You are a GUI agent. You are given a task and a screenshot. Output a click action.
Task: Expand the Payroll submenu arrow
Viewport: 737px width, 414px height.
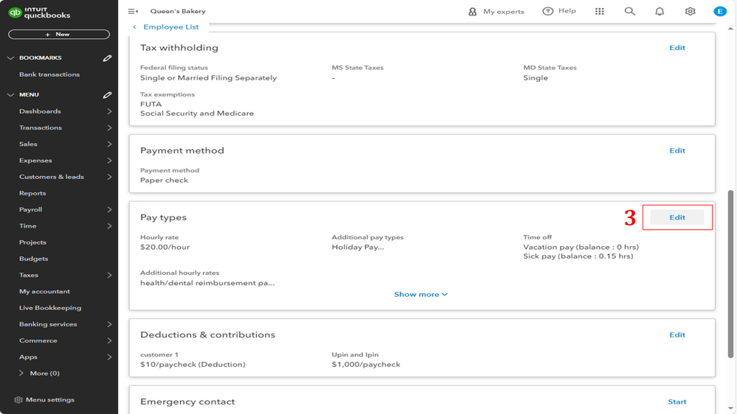(x=109, y=210)
